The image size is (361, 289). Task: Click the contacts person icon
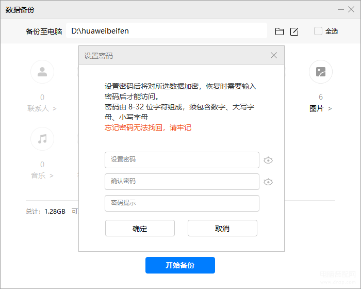(42, 72)
